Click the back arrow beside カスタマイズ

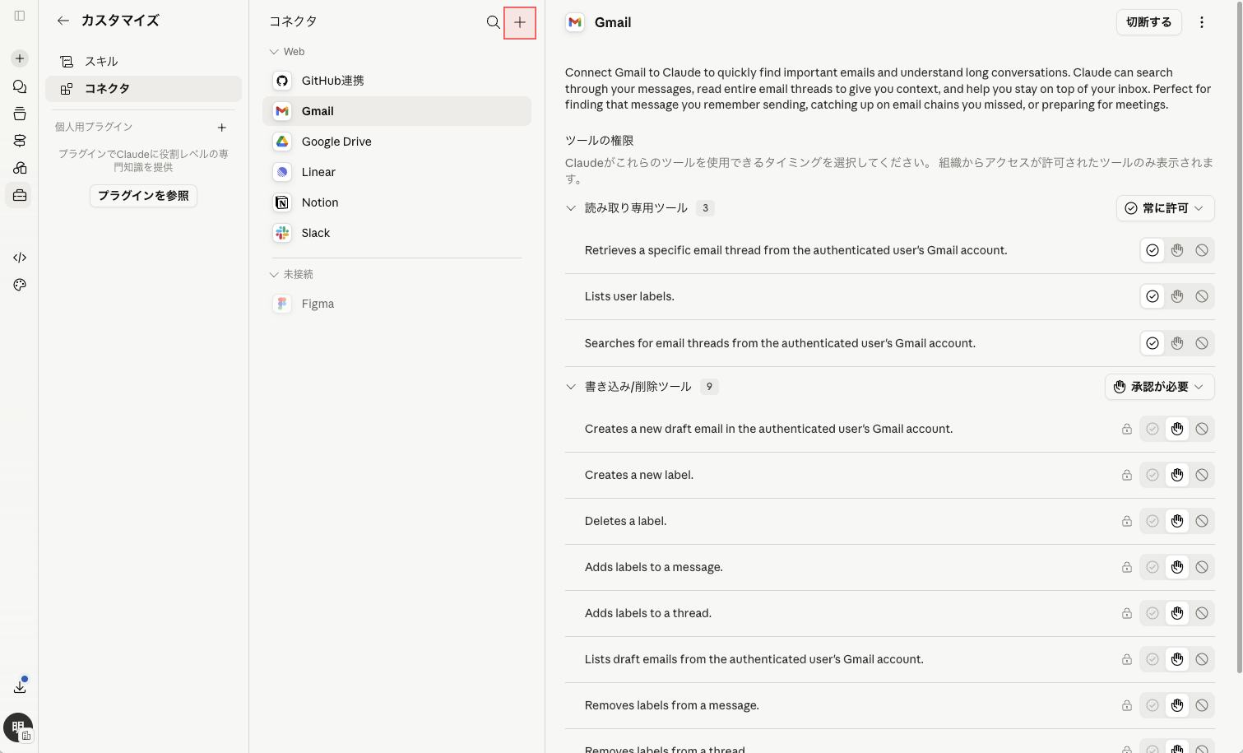click(63, 21)
